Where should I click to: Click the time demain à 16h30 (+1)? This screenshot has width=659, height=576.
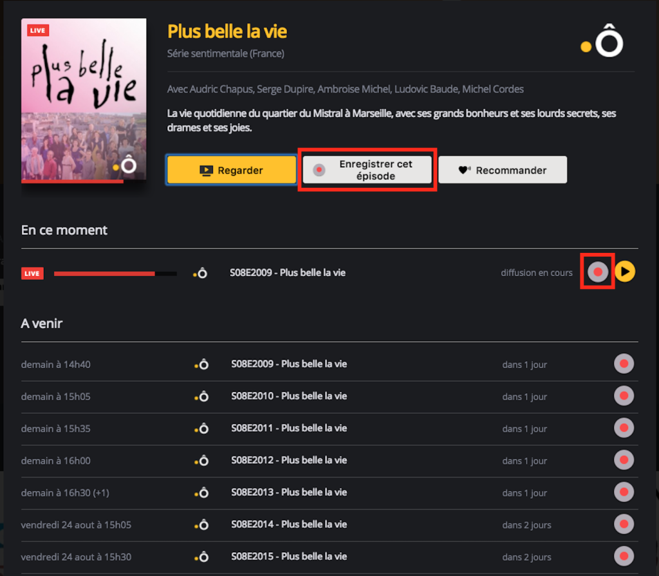[x=65, y=493]
